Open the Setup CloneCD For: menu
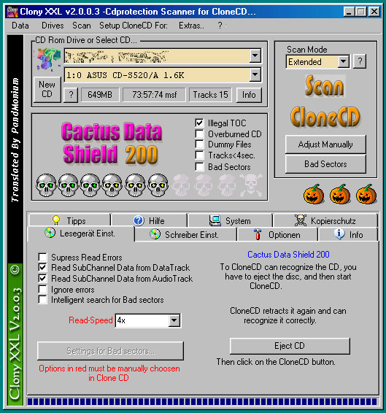This screenshot has height=413, width=386. coord(134,26)
